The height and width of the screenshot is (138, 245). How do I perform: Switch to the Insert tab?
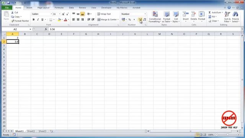pyautogui.click(x=29, y=8)
